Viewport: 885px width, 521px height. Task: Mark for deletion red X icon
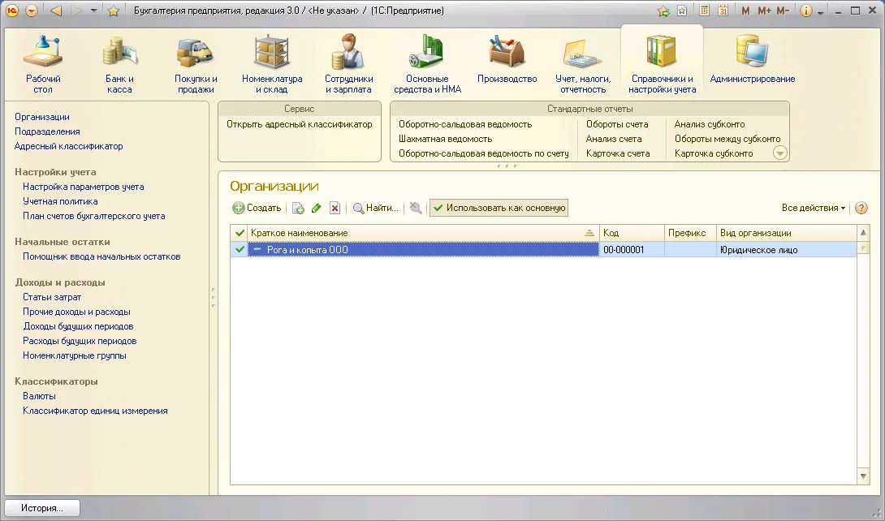335,208
